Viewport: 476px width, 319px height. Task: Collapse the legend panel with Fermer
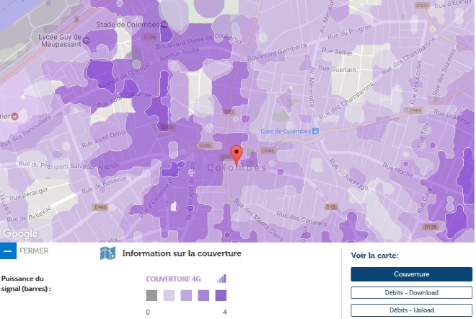click(35, 252)
